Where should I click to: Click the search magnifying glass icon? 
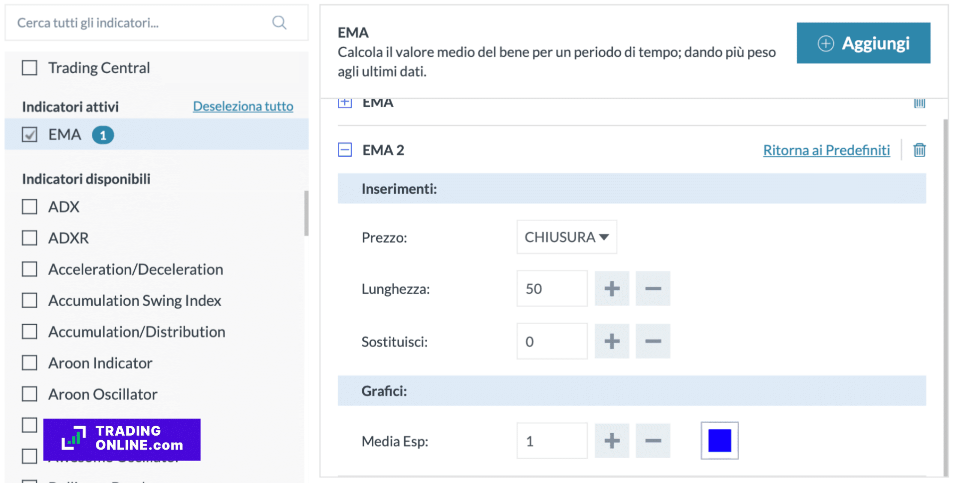coord(279,22)
